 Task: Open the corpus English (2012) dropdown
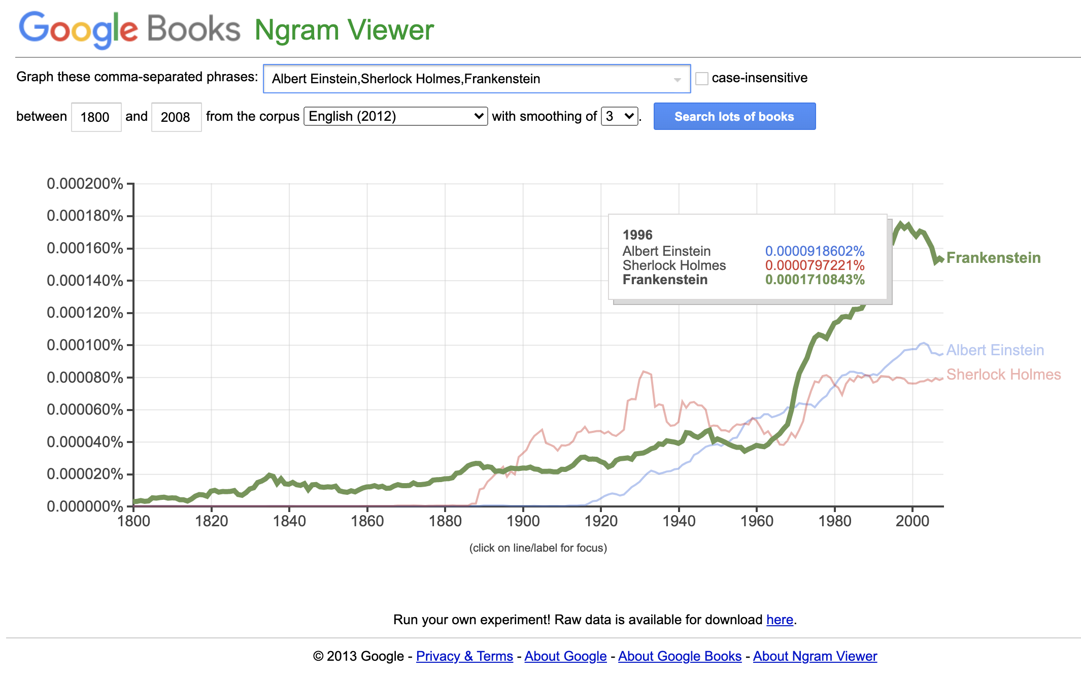click(395, 116)
